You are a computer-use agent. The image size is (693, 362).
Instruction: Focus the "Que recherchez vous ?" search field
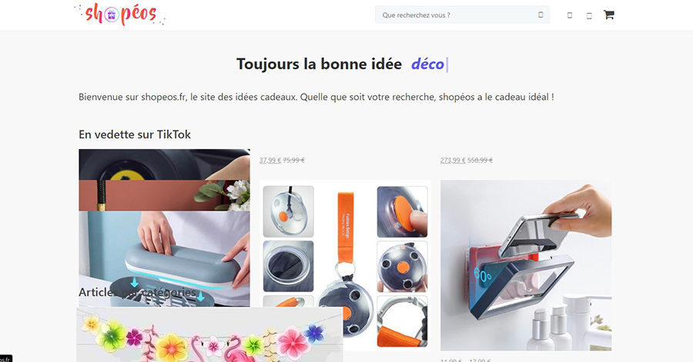[462, 15]
